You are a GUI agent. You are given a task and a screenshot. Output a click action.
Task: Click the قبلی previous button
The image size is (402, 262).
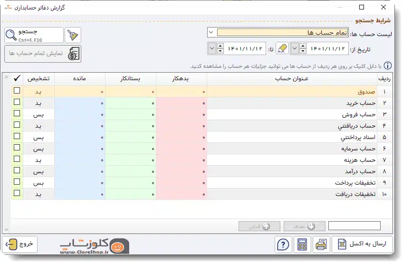pyautogui.click(x=259, y=226)
